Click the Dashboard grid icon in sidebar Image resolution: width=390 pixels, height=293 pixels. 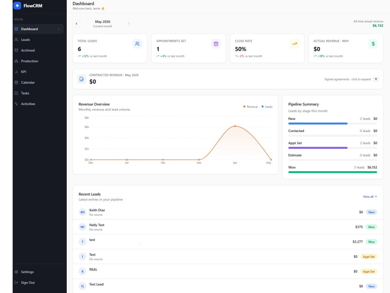[x=16, y=29]
